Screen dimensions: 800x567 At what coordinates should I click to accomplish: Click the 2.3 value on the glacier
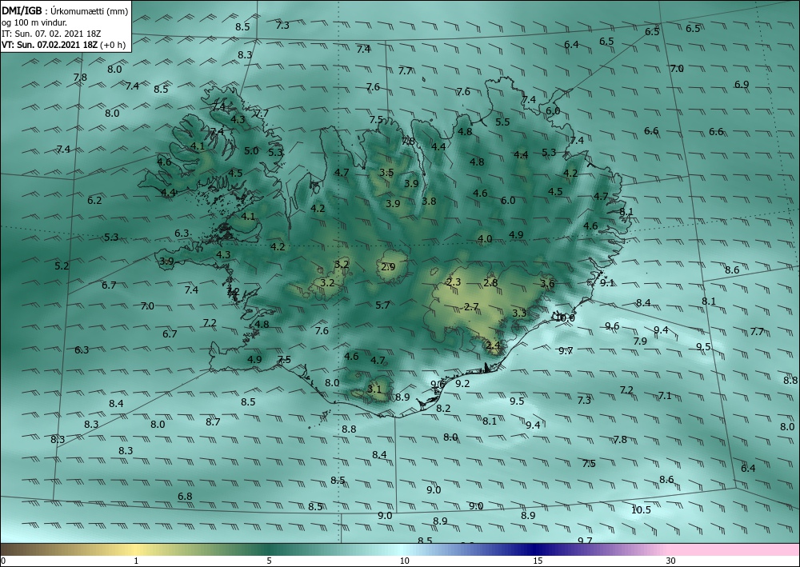454,282
